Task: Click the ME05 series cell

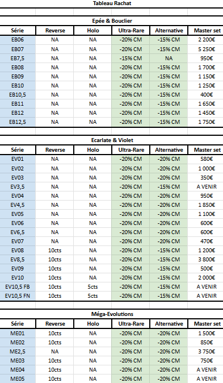Action: tap(18, 379)
